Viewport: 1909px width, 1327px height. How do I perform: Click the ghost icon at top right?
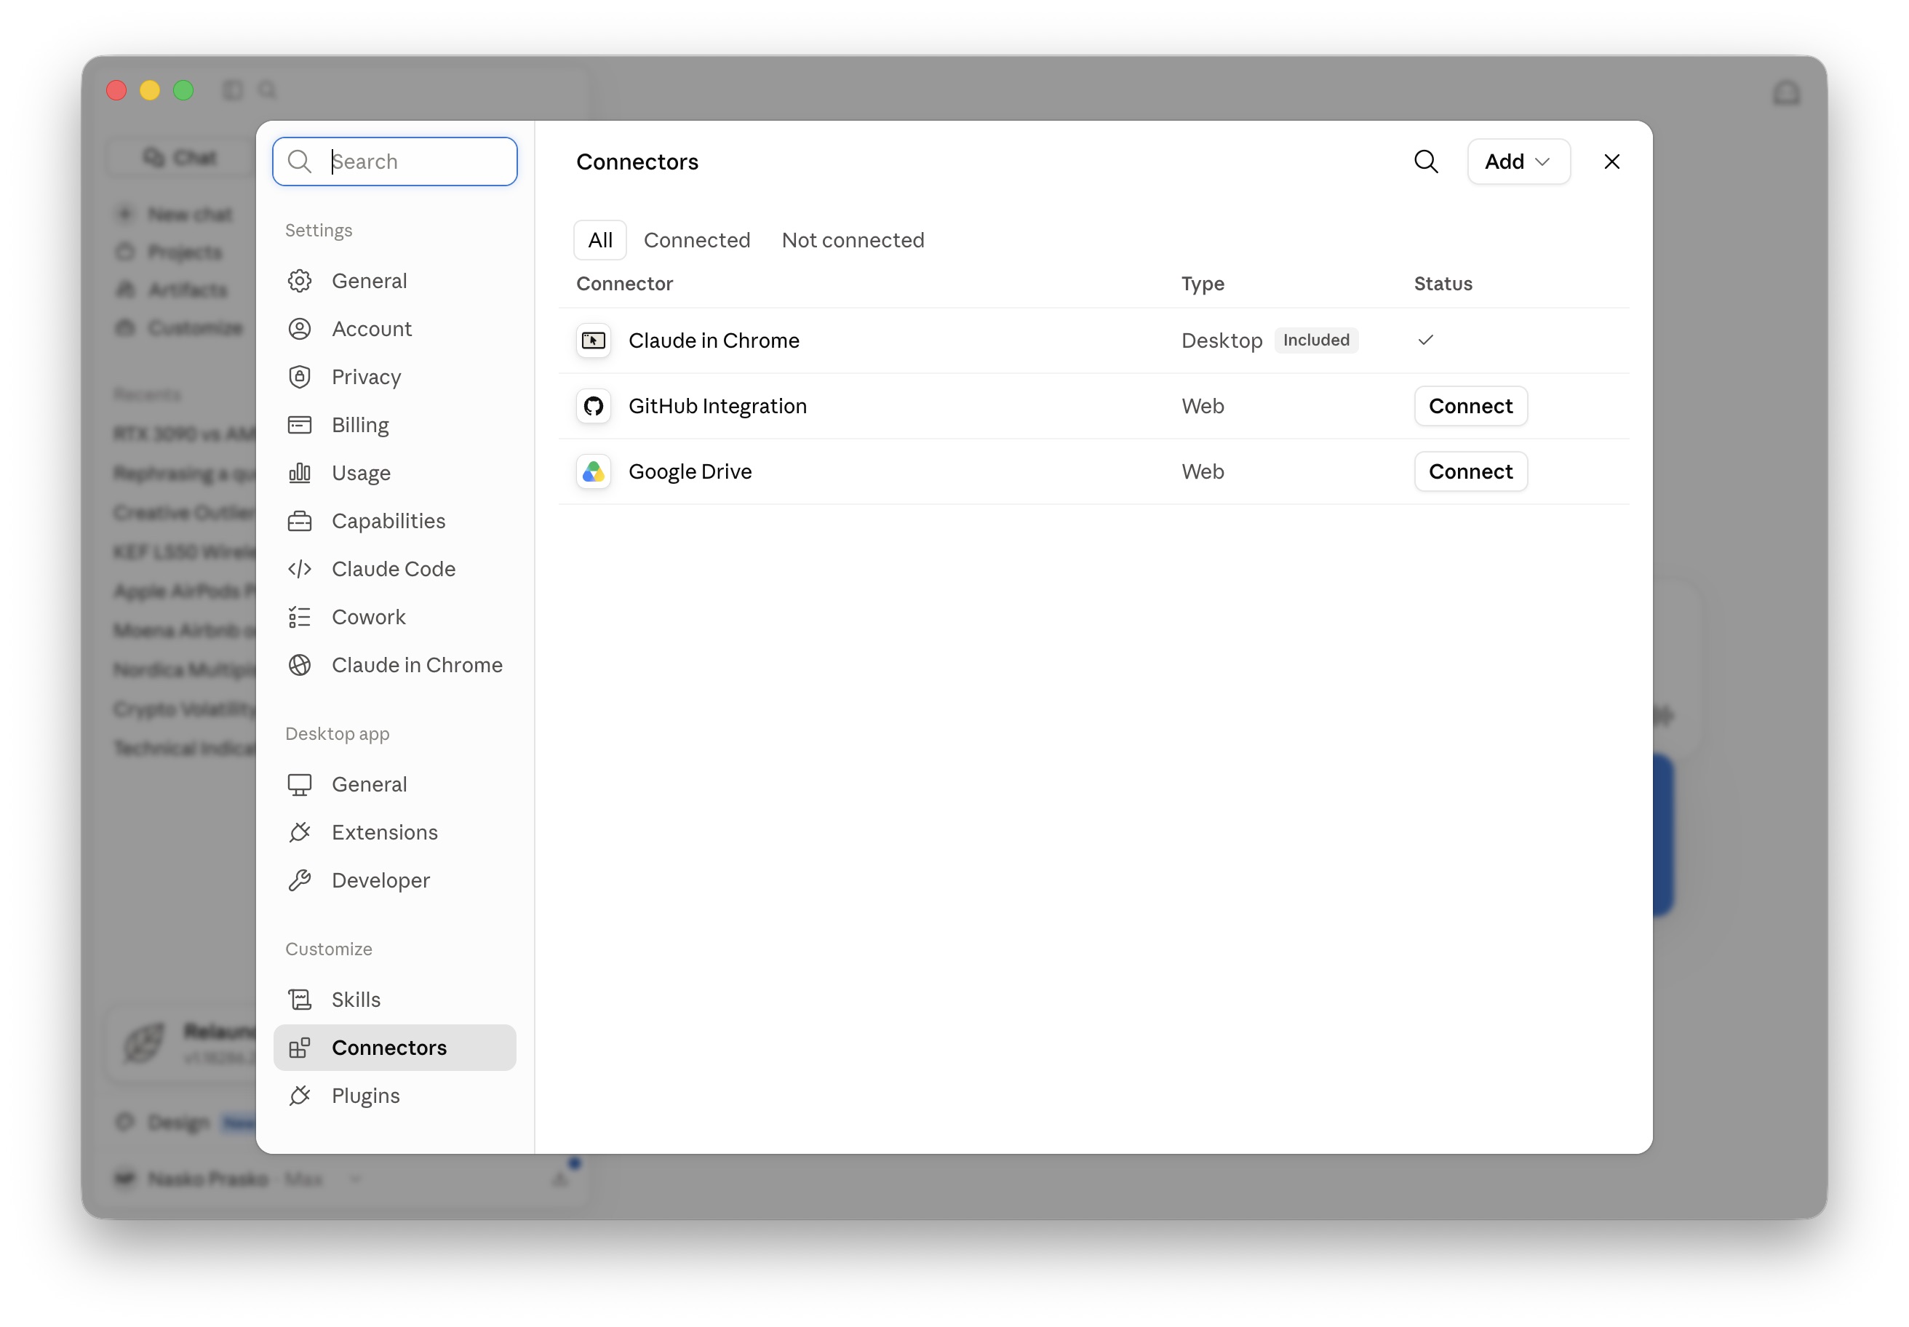coord(1787,92)
